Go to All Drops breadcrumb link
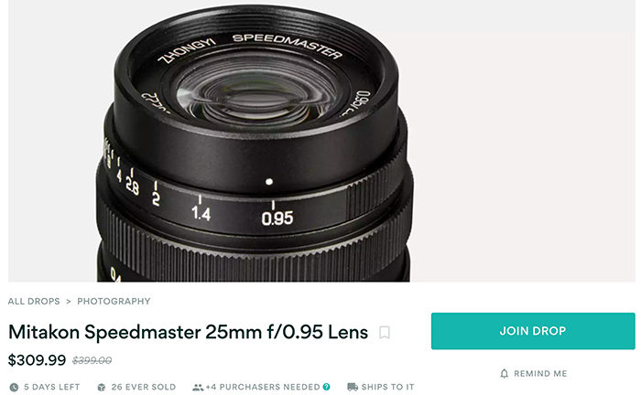Screen dimensions: 641x395 click(x=34, y=301)
